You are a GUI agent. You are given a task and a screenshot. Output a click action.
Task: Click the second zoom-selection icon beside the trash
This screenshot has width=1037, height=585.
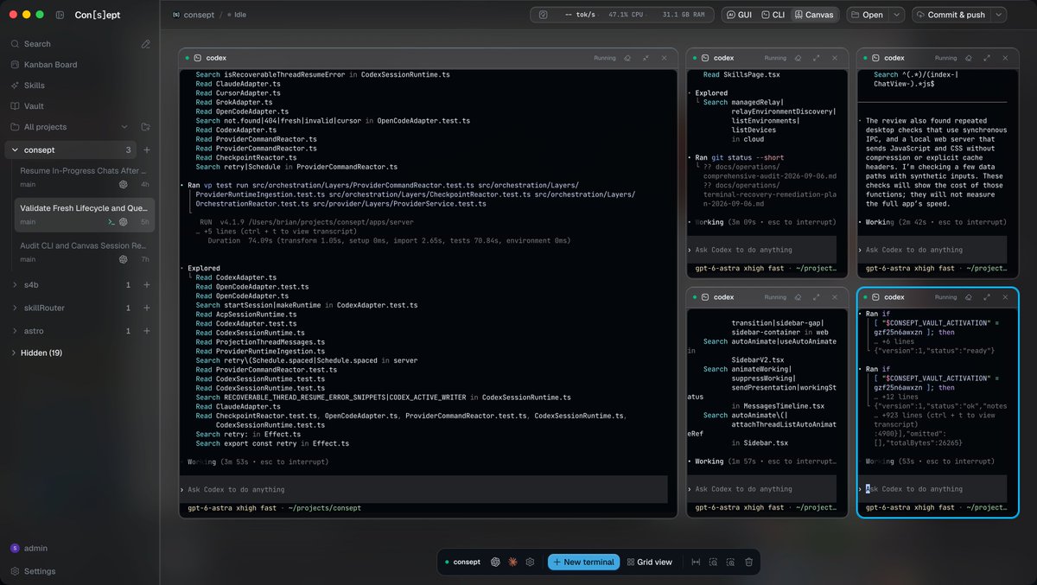[x=731, y=562]
